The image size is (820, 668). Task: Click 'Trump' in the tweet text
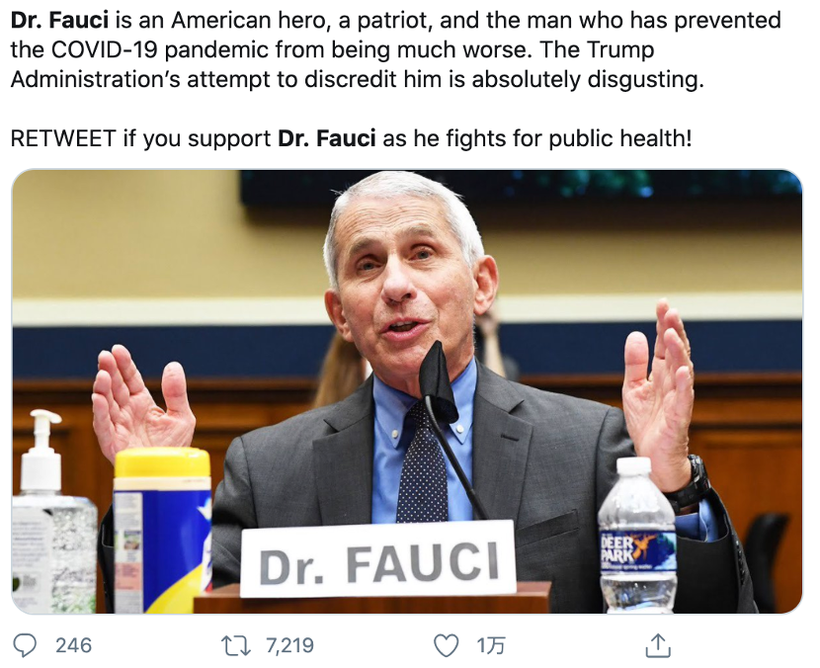point(620,50)
